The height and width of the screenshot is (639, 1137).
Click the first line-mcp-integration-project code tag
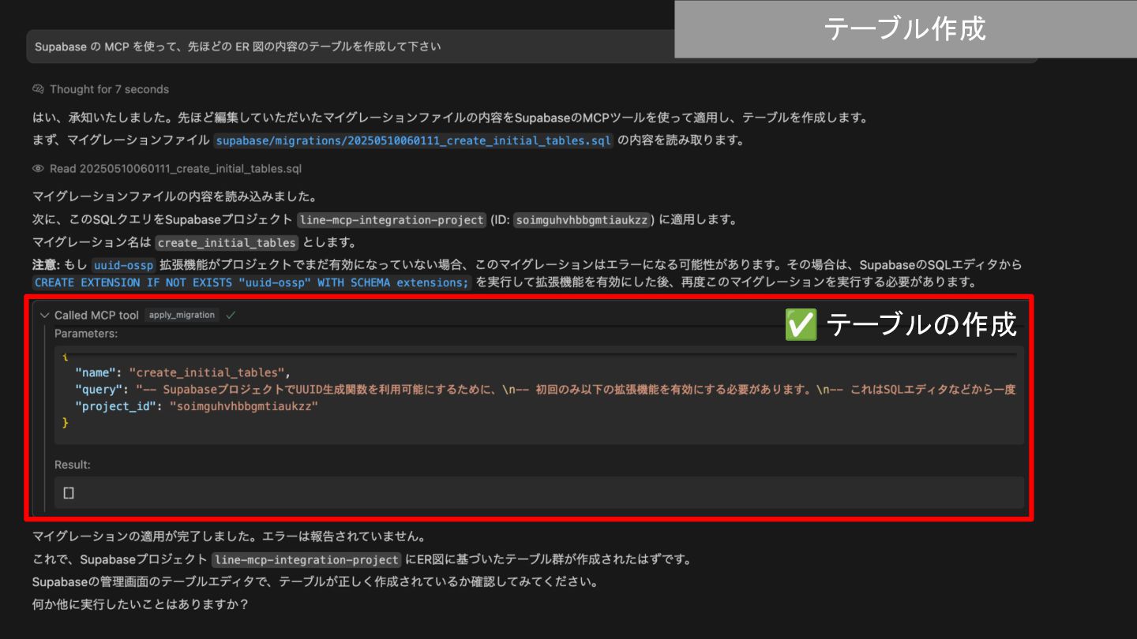tap(392, 220)
